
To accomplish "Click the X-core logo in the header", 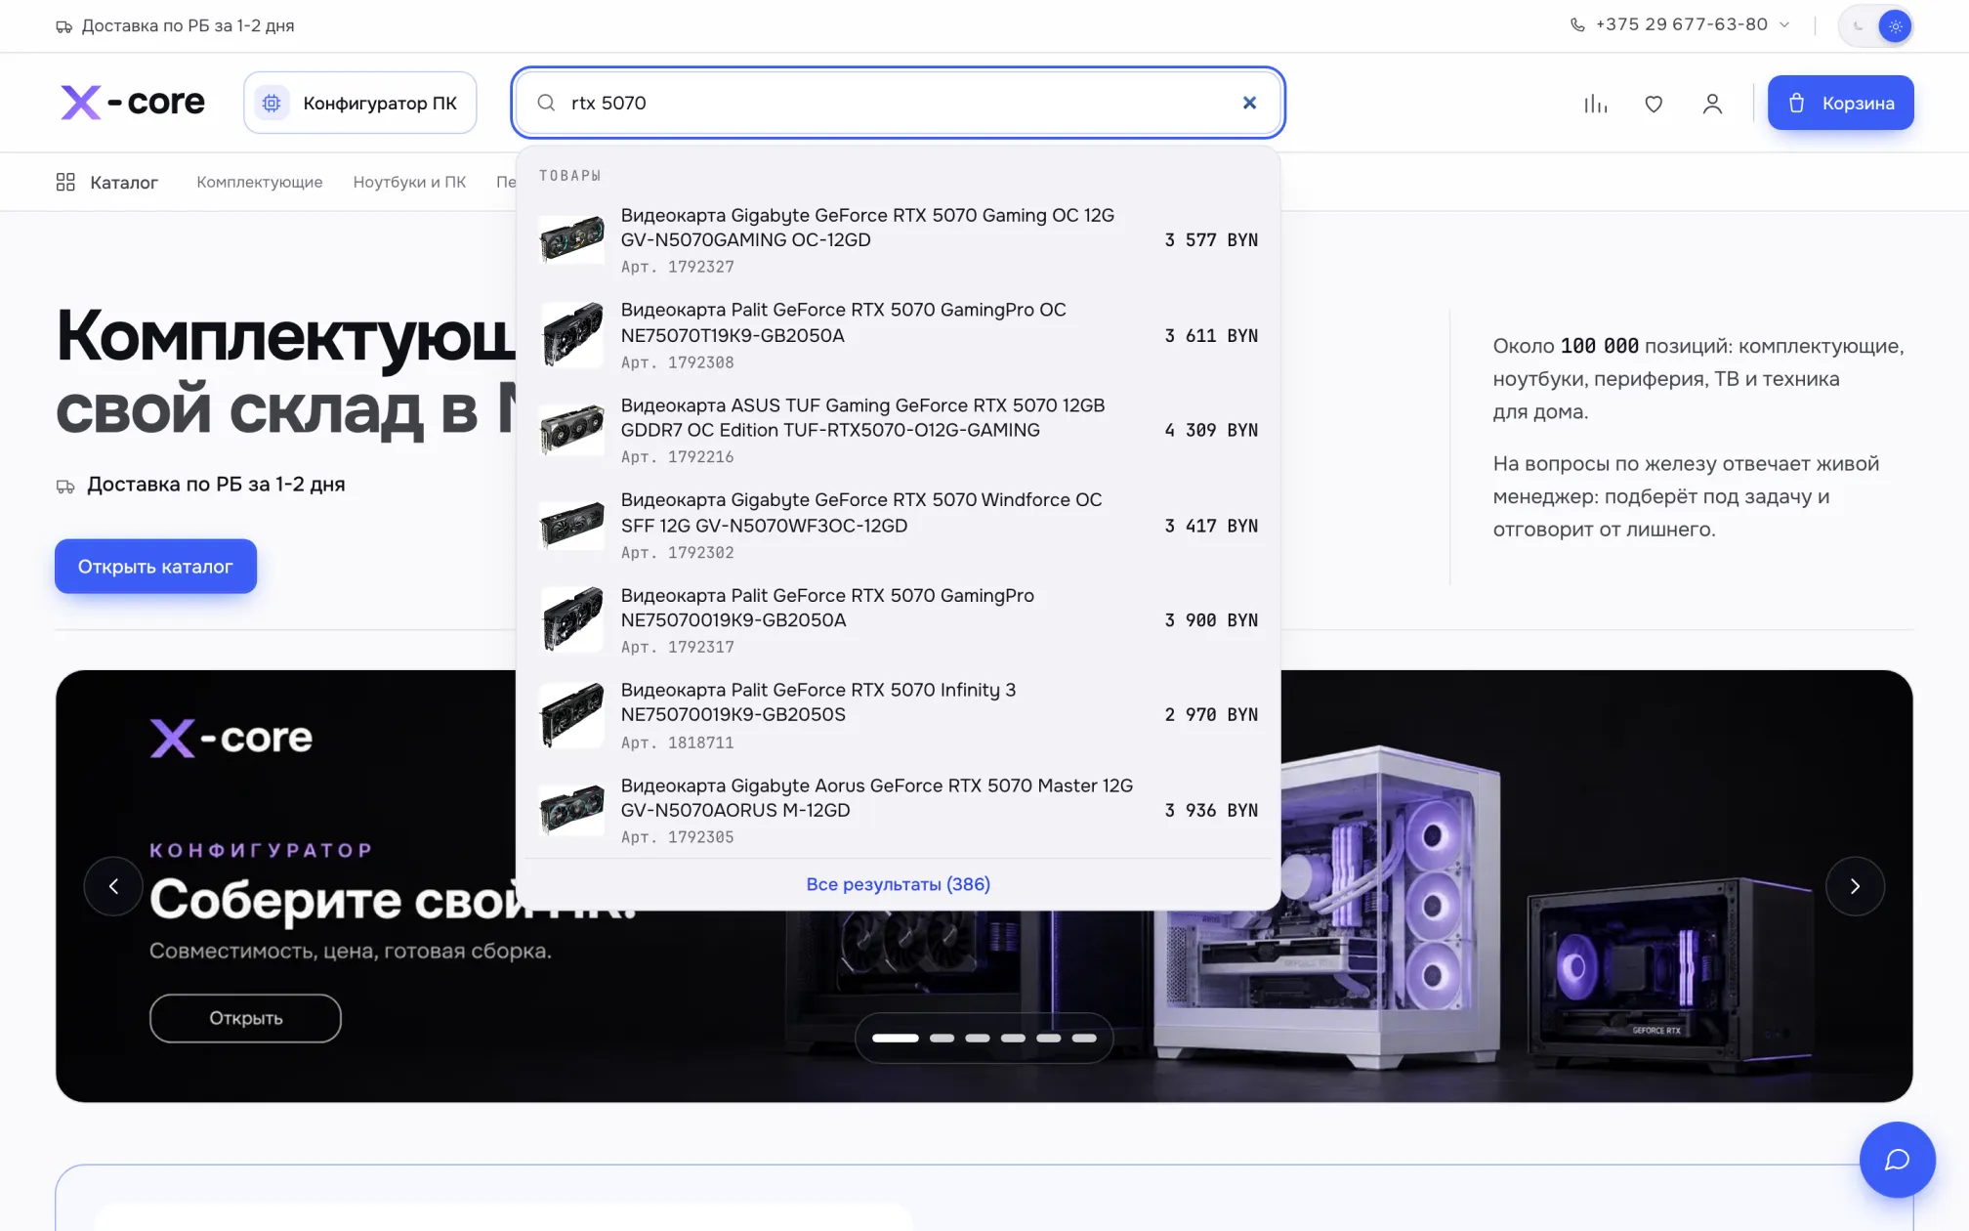I will coord(133,102).
